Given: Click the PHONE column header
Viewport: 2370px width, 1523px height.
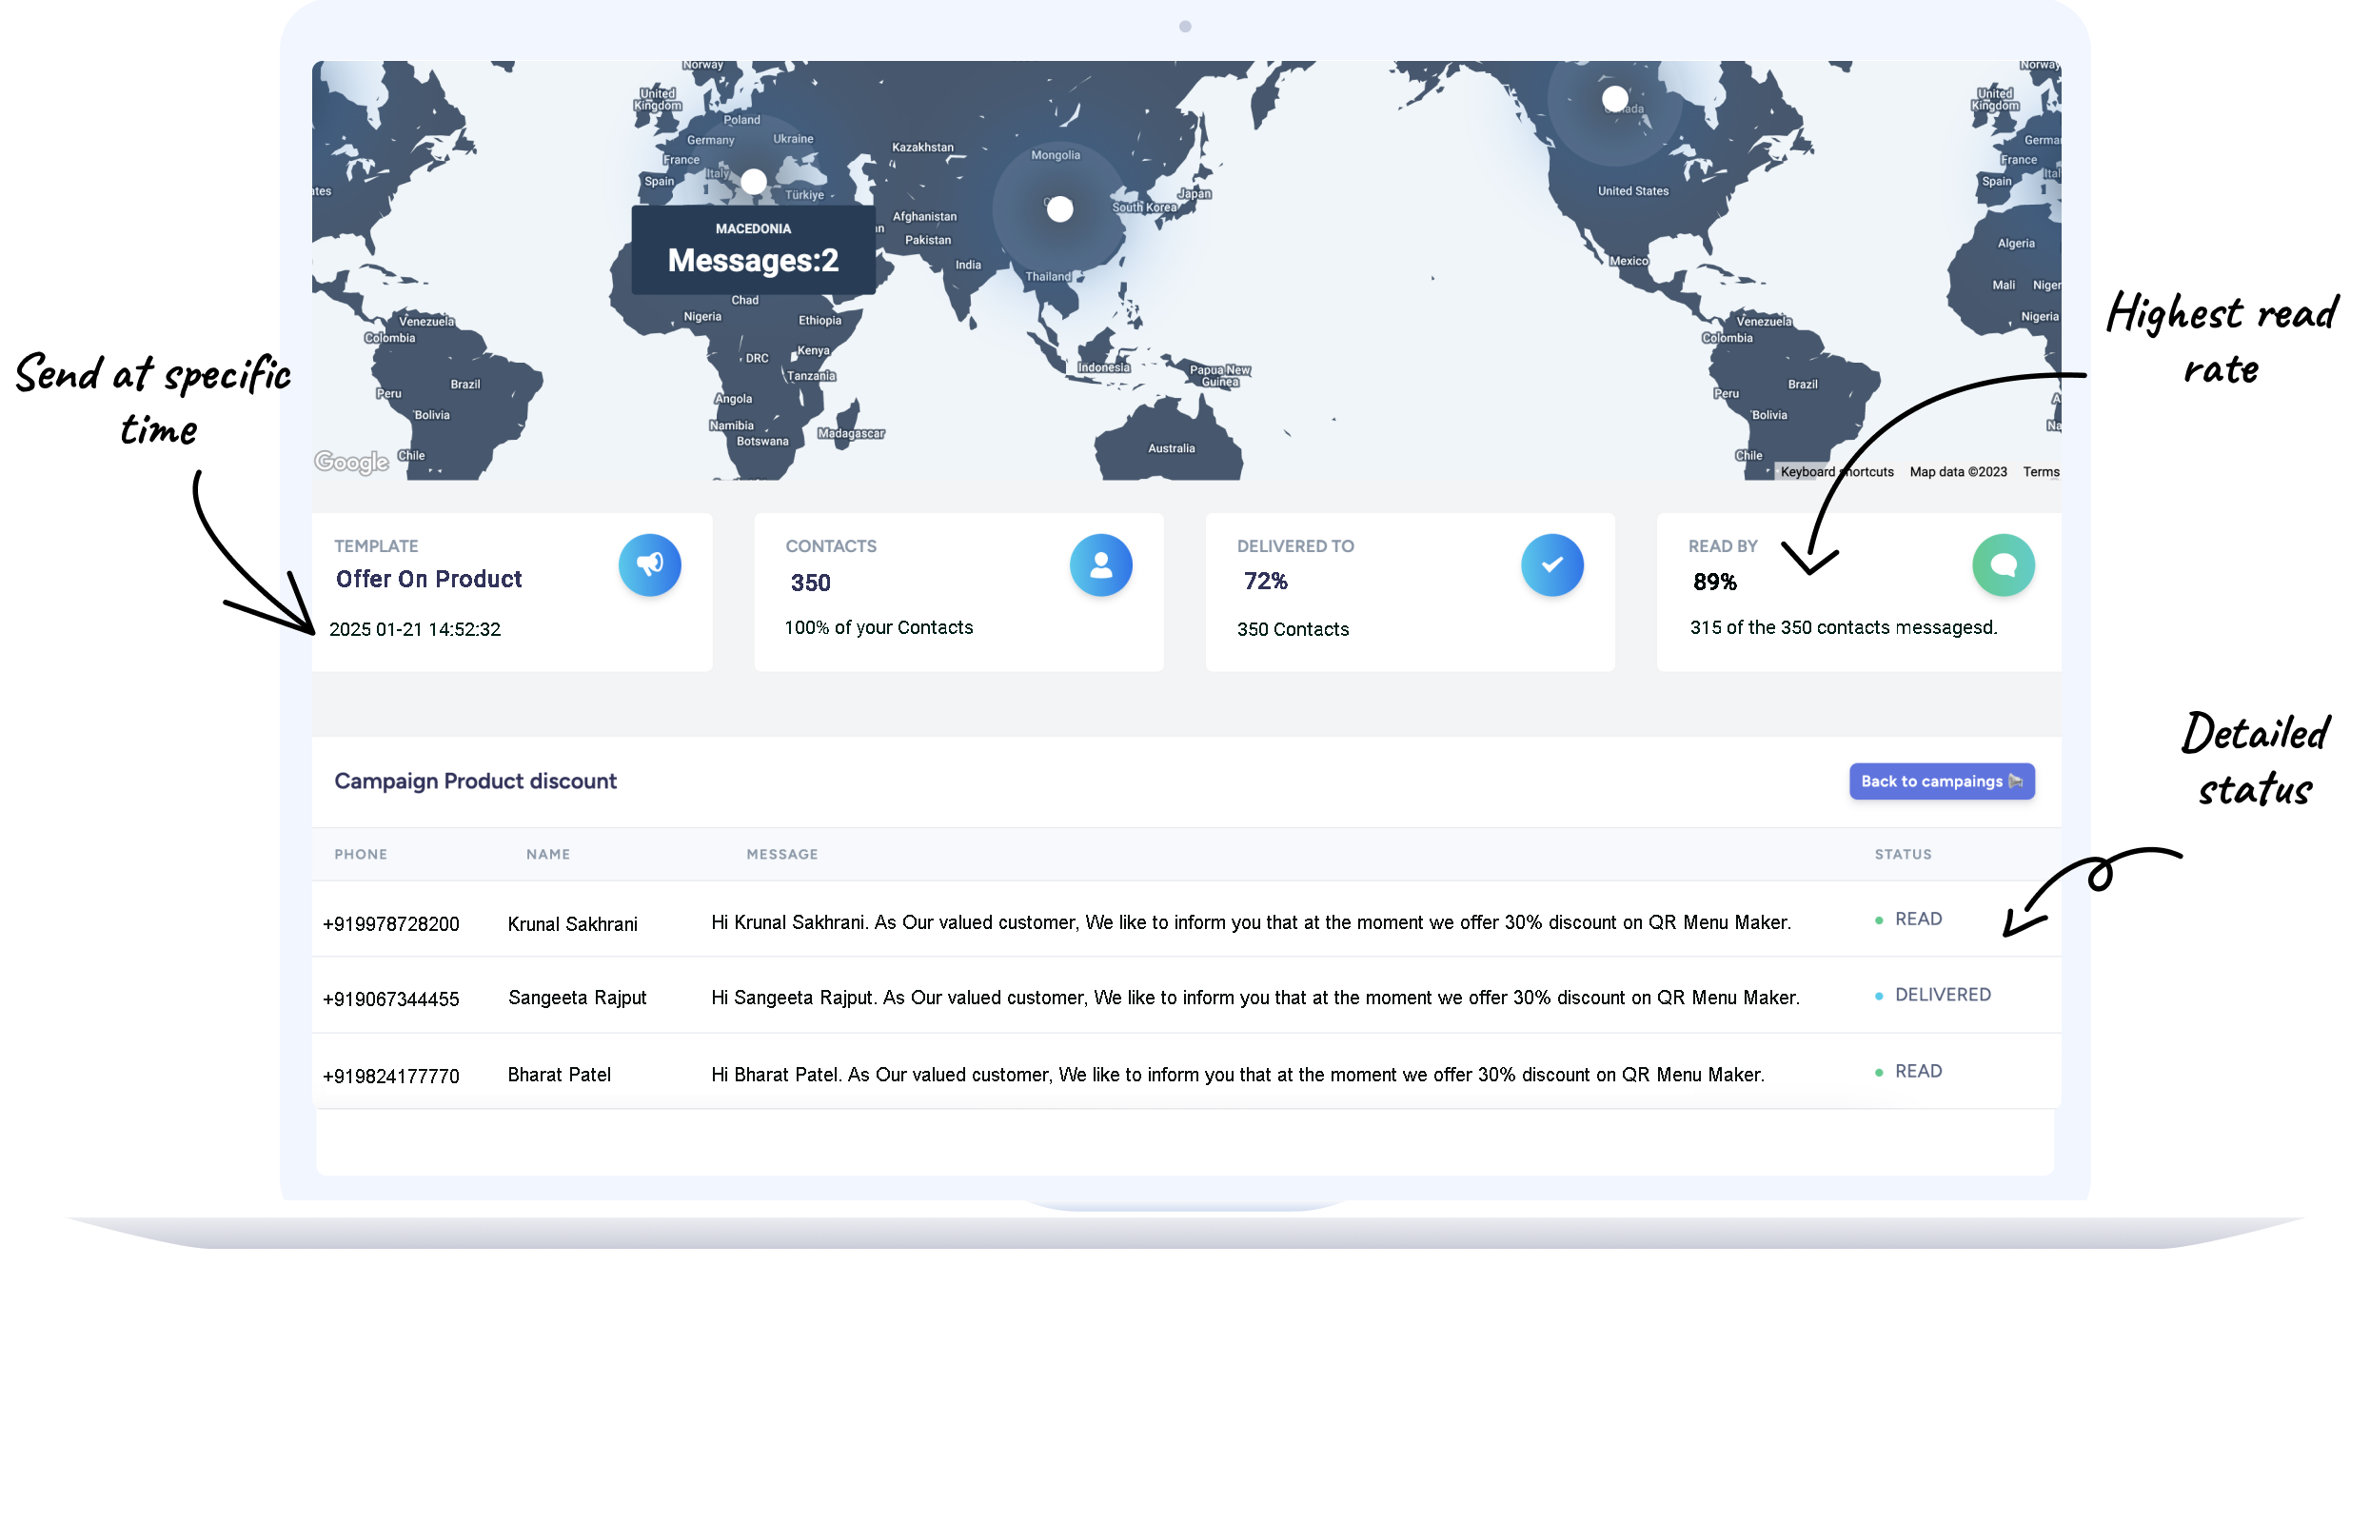Looking at the screenshot, I should tap(361, 855).
